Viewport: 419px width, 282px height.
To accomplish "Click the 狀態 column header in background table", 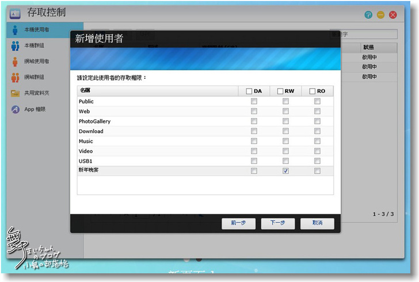I will coord(379,48).
